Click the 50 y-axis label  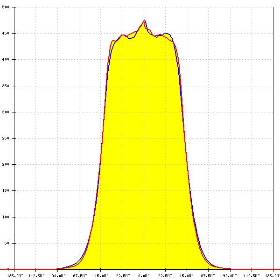[7, 243]
